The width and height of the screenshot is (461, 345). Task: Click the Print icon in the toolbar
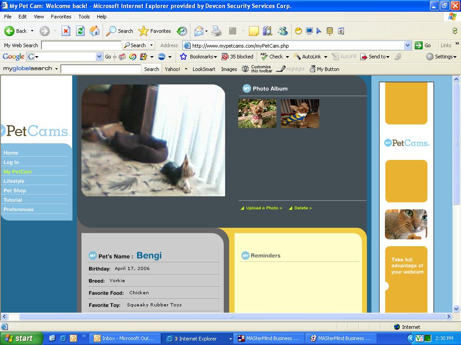[217, 31]
